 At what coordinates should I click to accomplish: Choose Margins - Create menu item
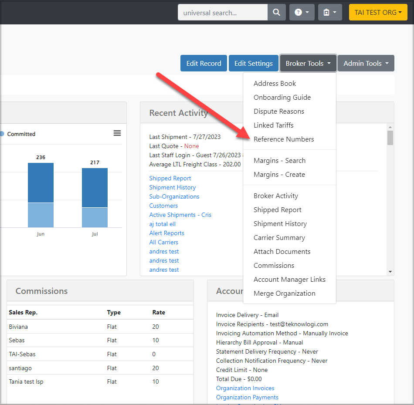click(x=279, y=175)
